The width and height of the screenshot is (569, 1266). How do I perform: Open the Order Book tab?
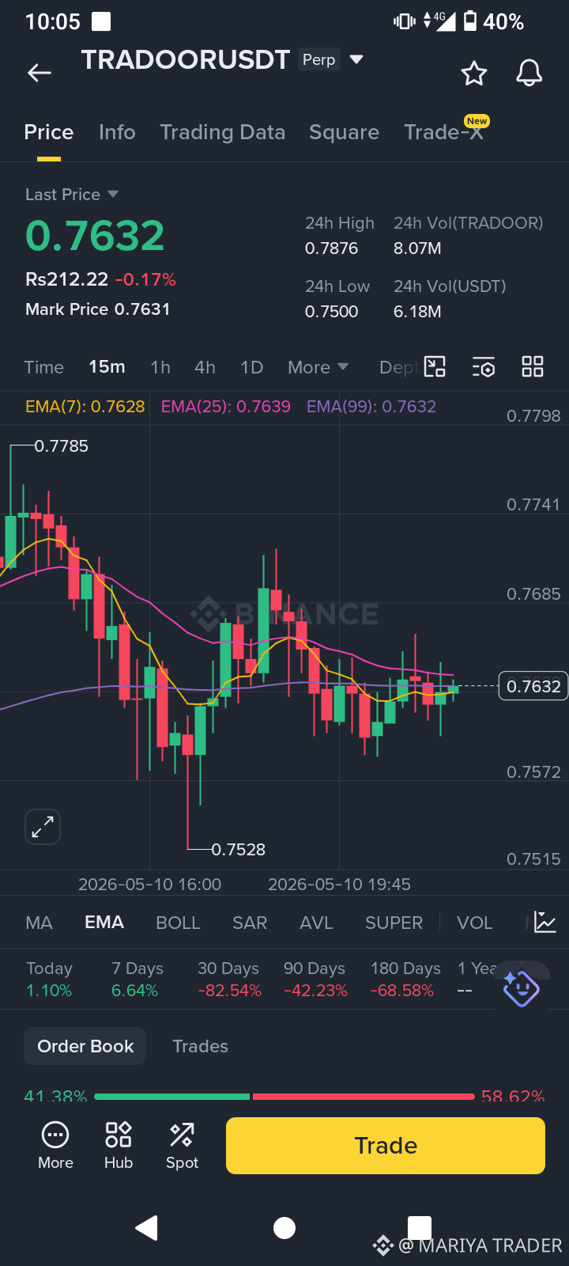(x=85, y=1046)
